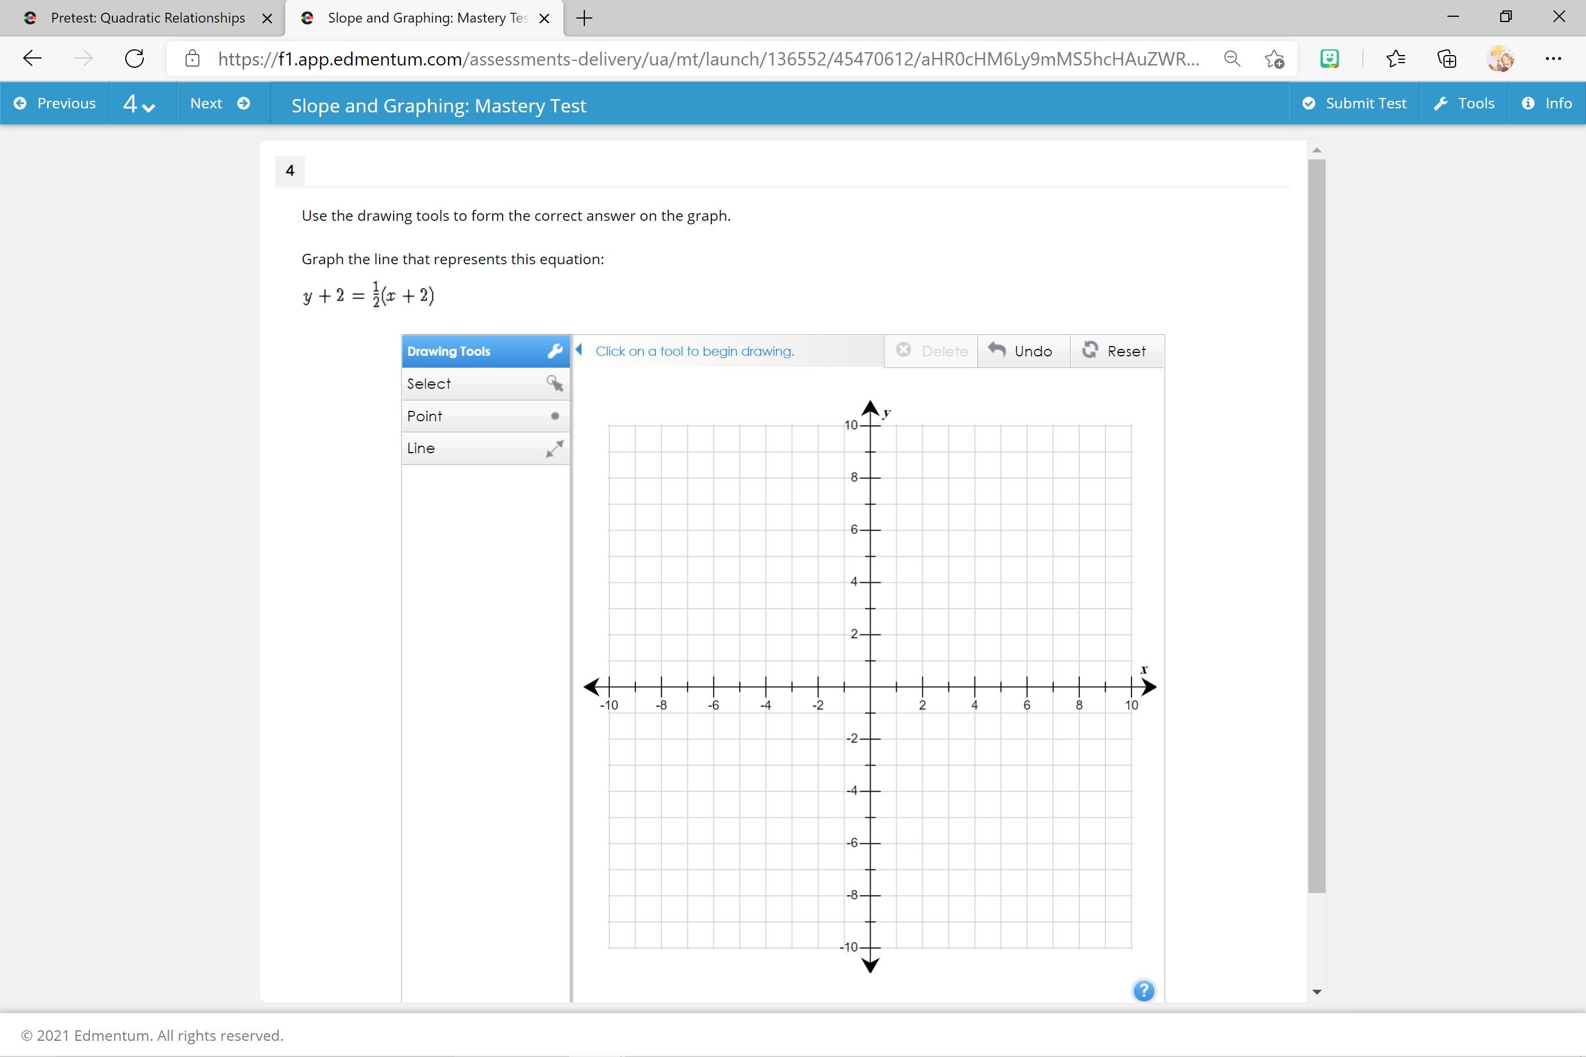
Task: Open the Tools menu
Action: click(1464, 103)
